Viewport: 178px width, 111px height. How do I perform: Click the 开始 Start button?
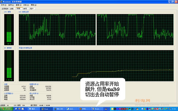[7, 109]
